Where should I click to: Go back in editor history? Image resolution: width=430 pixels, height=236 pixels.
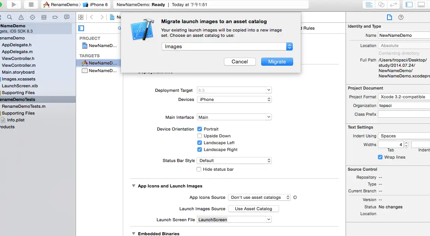coord(92,17)
